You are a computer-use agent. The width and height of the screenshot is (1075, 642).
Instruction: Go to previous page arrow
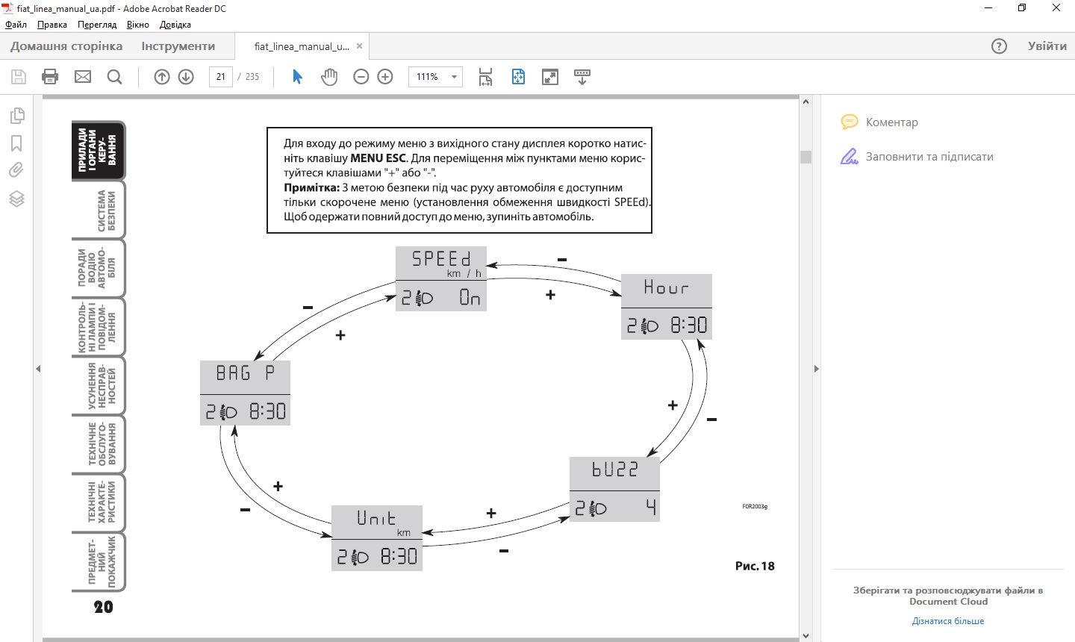coord(162,77)
